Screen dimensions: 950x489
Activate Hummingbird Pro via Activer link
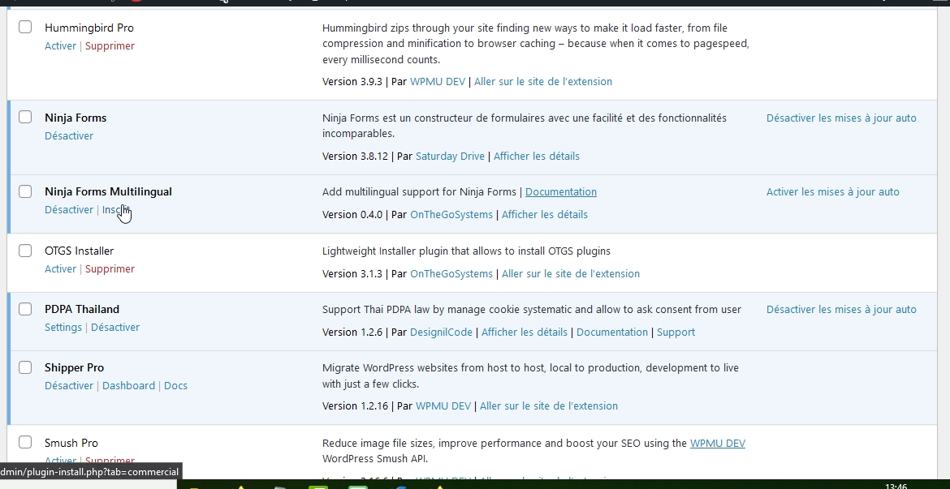pos(61,46)
